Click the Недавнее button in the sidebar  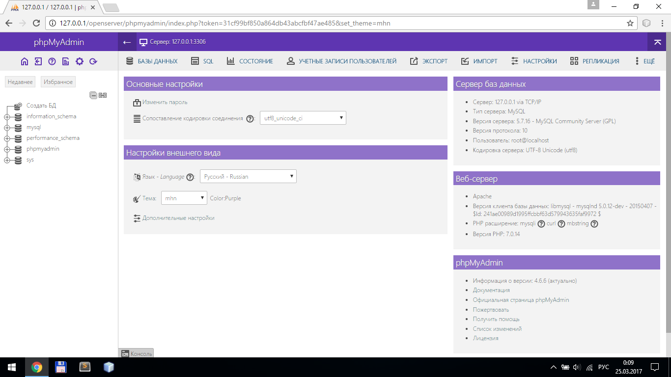pyautogui.click(x=20, y=82)
